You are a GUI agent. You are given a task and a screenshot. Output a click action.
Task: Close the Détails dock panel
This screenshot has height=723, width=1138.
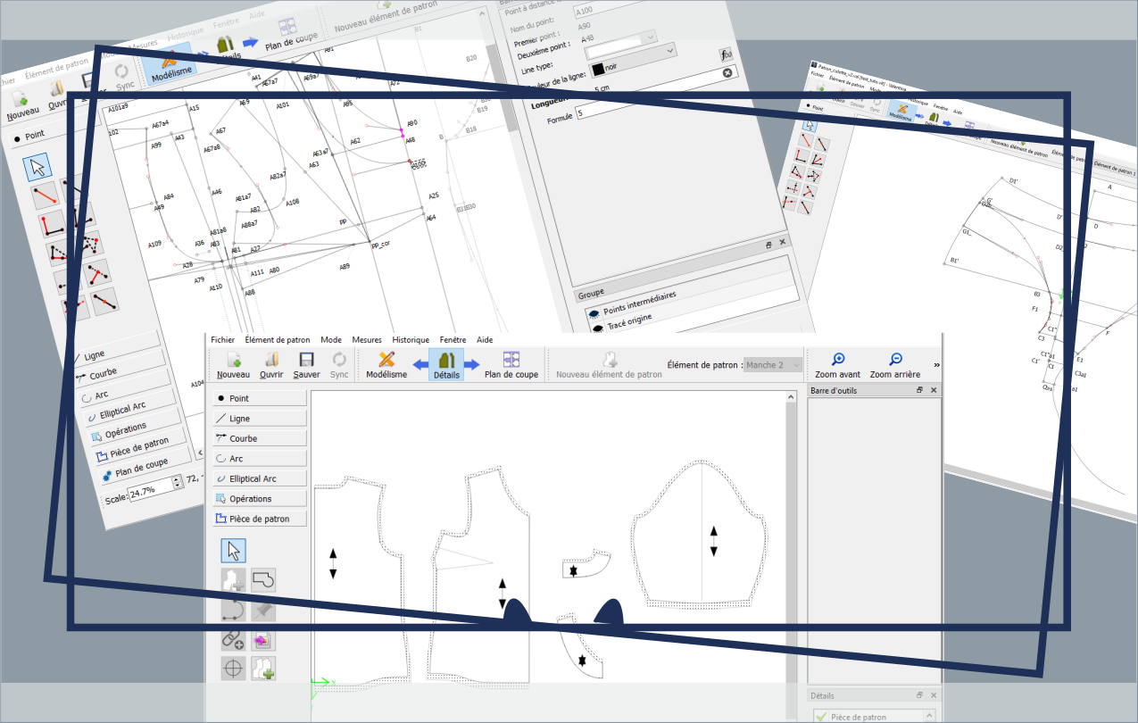click(x=934, y=695)
